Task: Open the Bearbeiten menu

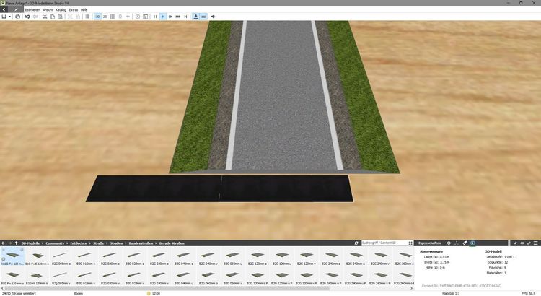Action: (x=32, y=9)
